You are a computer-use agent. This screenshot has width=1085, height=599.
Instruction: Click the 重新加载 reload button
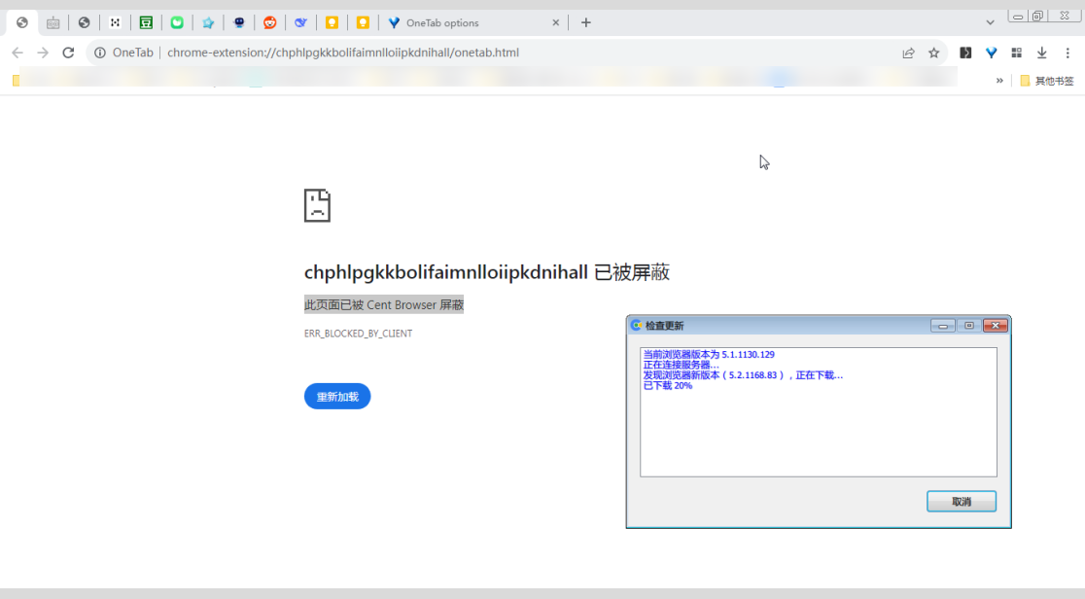point(337,396)
